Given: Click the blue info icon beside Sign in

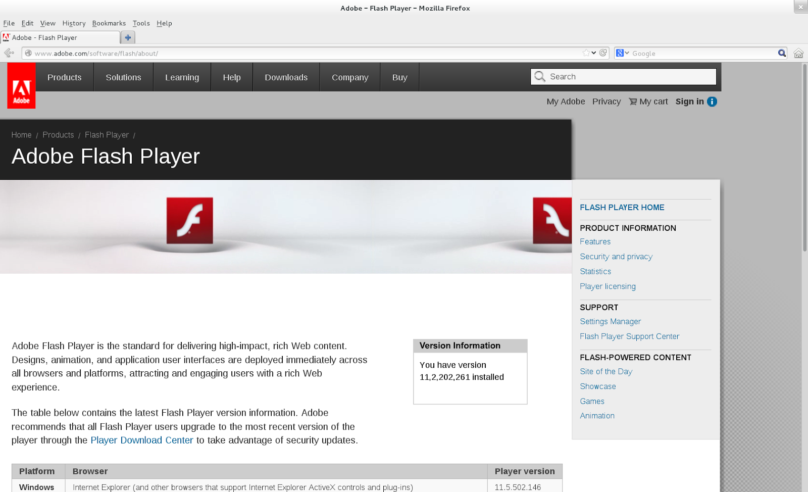Looking at the screenshot, I should [712, 102].
